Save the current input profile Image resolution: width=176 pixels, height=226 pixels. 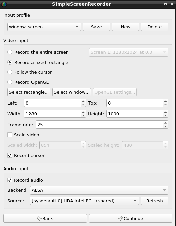pyautogui.click(x=96, y=27)
